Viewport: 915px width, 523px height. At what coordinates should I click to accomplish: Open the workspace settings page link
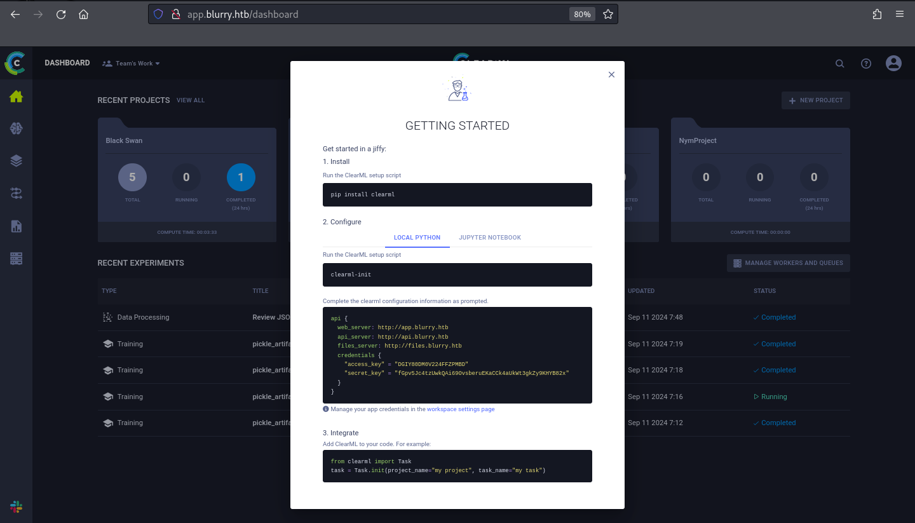pyautogui.click(x=461, y=409)
